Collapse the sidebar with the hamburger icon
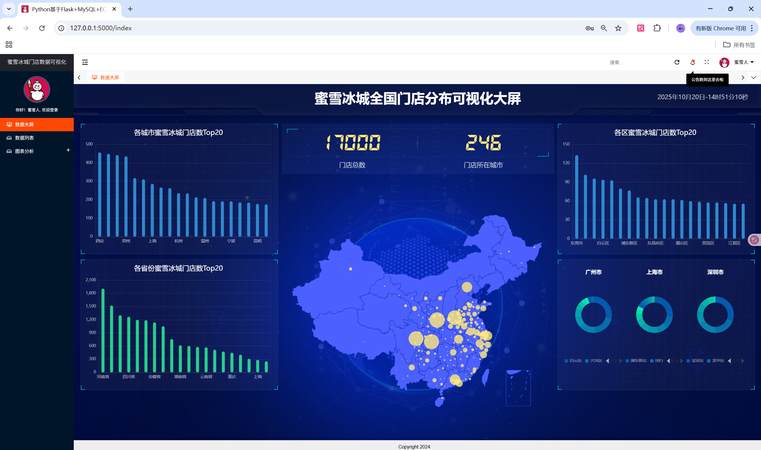Screen dimensions: 761x450 click(x=85, y=62)
